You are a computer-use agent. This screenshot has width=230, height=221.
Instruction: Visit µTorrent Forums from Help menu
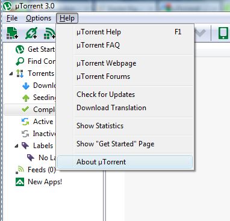coord(125,76)
